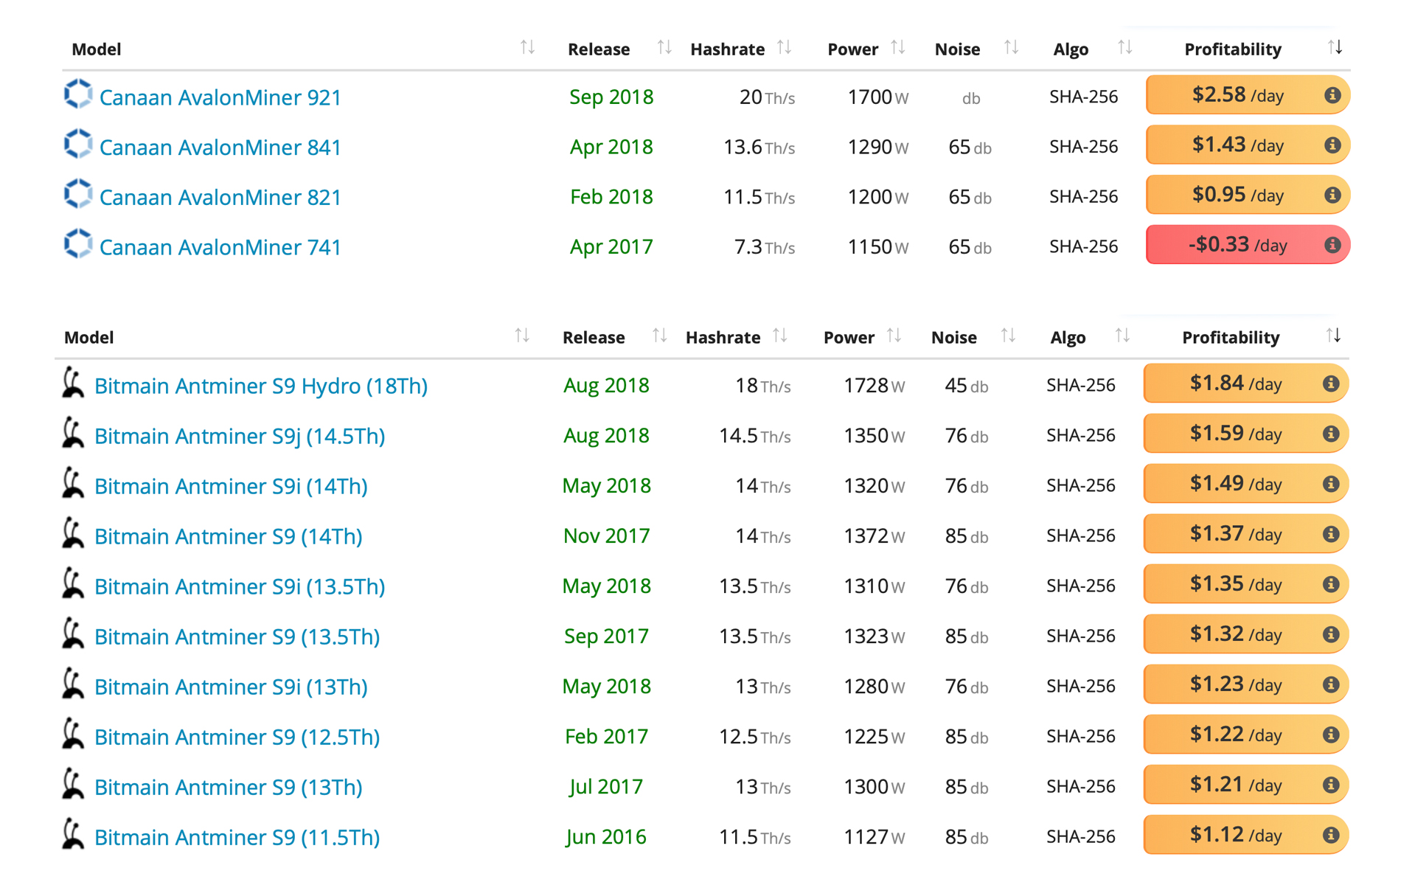Click the $1.84/day profitability badge
Image resolution: width=1401 pixels, height=885 pixels.
(1246, 383)
